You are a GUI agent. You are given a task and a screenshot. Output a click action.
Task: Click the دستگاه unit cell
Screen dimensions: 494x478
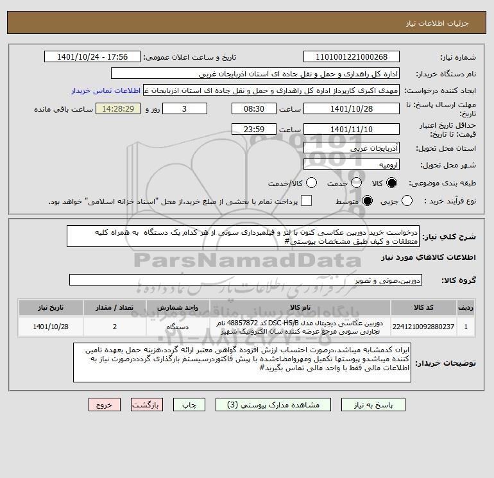coord(178,327)
